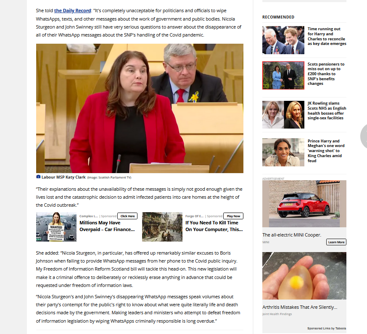Read Scots pensioners miss out story
This screenshot has width=367, height=334.
pyautogui.click(x=326, y=74)
